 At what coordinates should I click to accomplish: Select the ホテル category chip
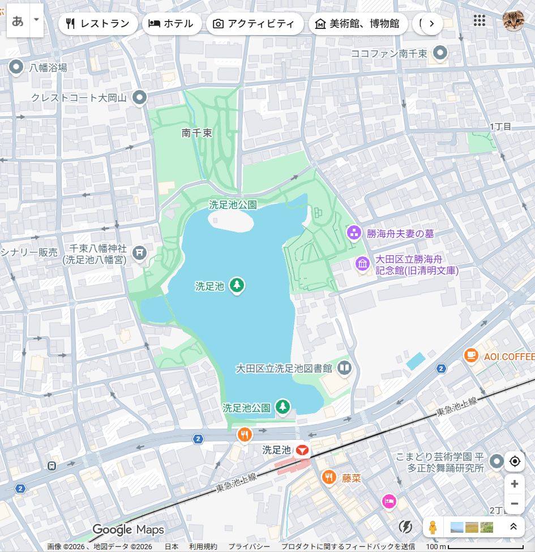[172, 24]
